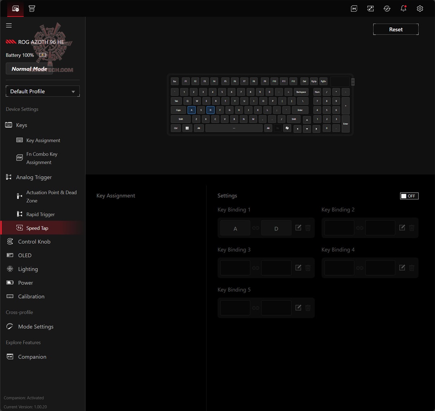Select the highlighted A key on keyboard
Screen dimensions: 435x411
[x=191, y=110]
